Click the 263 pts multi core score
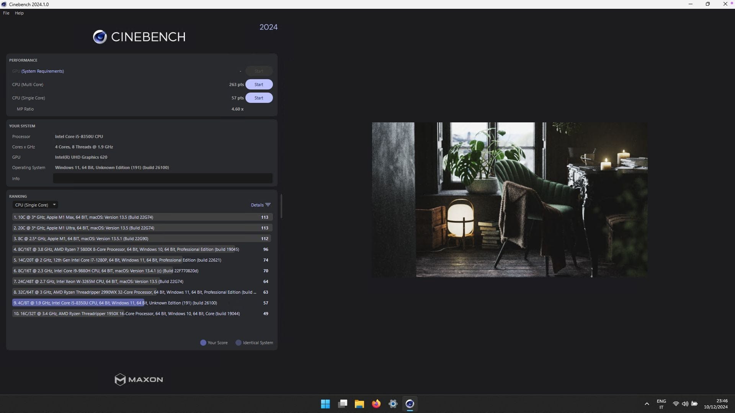The width and height of the screenshot is (735, 413). [x=236, y=85]
